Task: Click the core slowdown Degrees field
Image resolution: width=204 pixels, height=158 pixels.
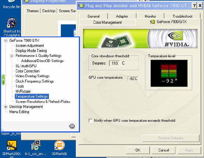Action: [x=115, y=63]
